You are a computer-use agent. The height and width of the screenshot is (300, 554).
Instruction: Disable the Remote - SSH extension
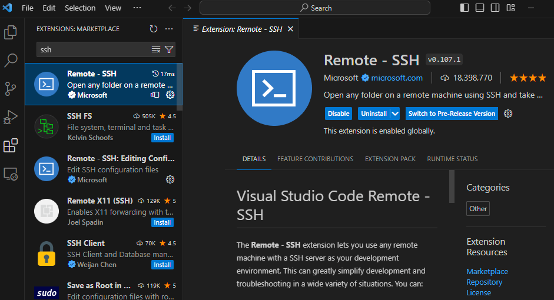pos(339,114)
